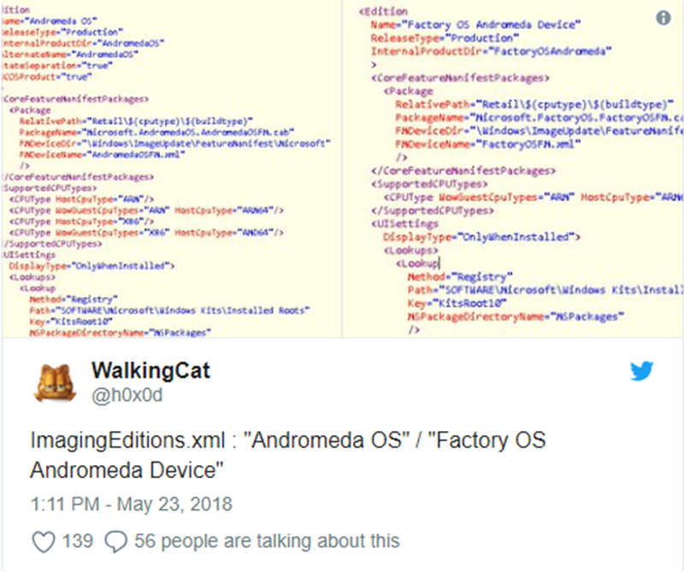Open WalkingCat's cat avatar picture
The height and width of the screenshot is (572, 684).
(53, 381)
